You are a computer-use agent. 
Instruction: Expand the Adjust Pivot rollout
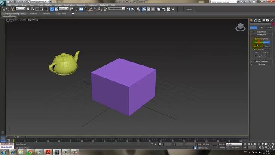[261, 32]
